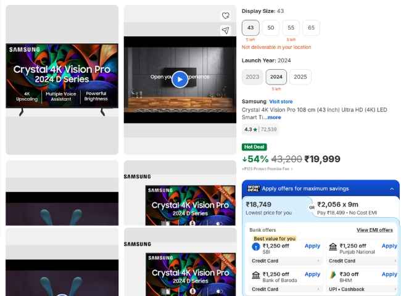Select 50 inch display size
This screenshot has height=296, width=401.
point(271,28)
